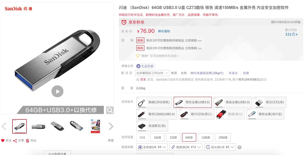Show the next thumbnails with the right arrow
307x155 pixels.
click(x=111, y=126)
